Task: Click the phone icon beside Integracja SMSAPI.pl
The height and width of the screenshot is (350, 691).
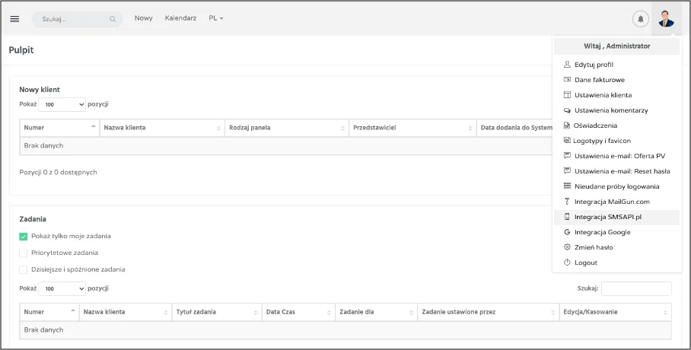Action: [x=567, y=217]
